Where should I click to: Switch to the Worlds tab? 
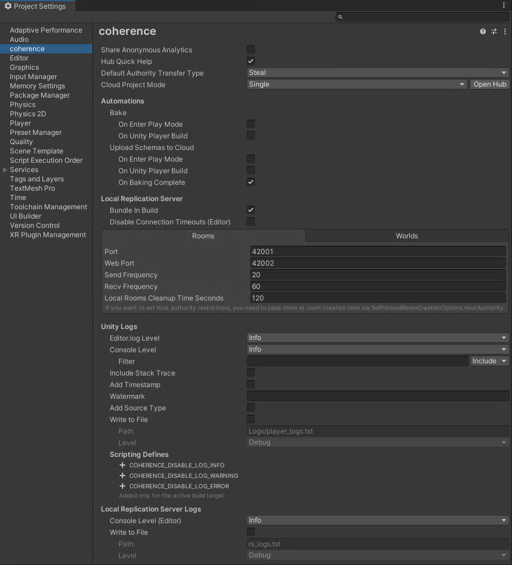tap(406, 236)
